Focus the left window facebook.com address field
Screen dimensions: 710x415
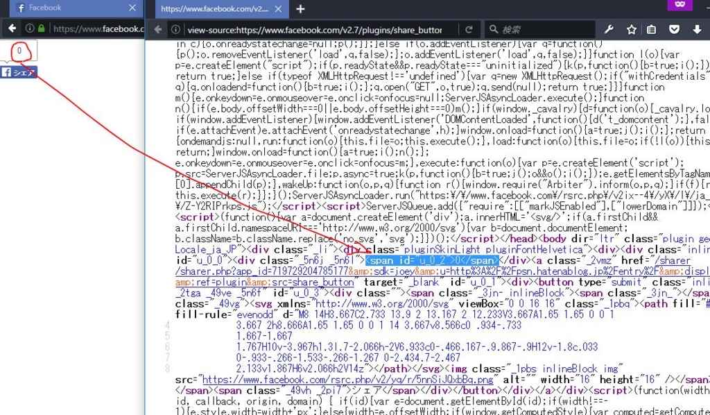click(98, 29)
